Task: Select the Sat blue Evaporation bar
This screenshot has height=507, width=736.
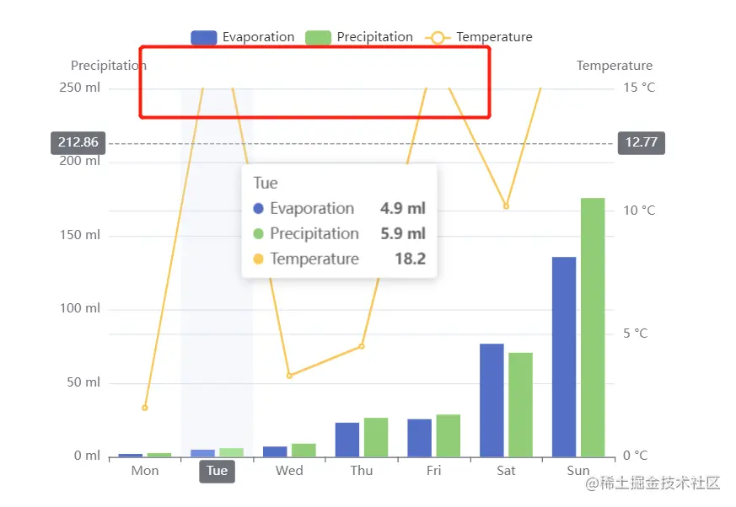Action: (x=492, y=400)
